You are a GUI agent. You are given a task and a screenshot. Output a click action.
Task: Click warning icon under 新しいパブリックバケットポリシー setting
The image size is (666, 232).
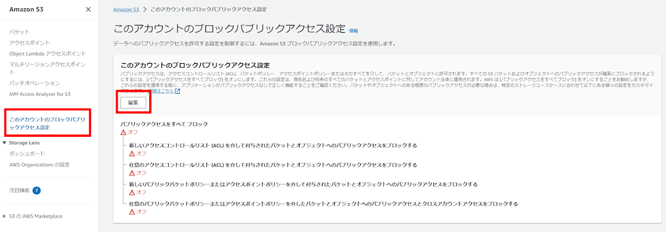[x=132, y=192]
